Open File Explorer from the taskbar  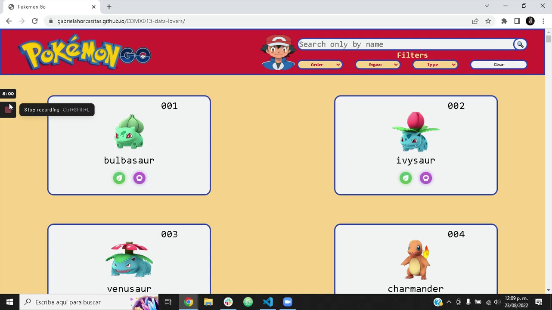208,302
